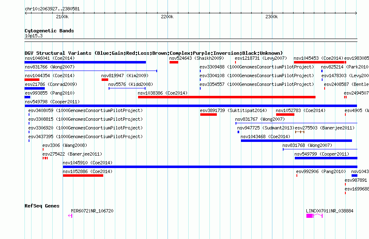
Task: Select the esv275503 (Banerjee2011) brown complex glyph
Action: click(300, 132)
